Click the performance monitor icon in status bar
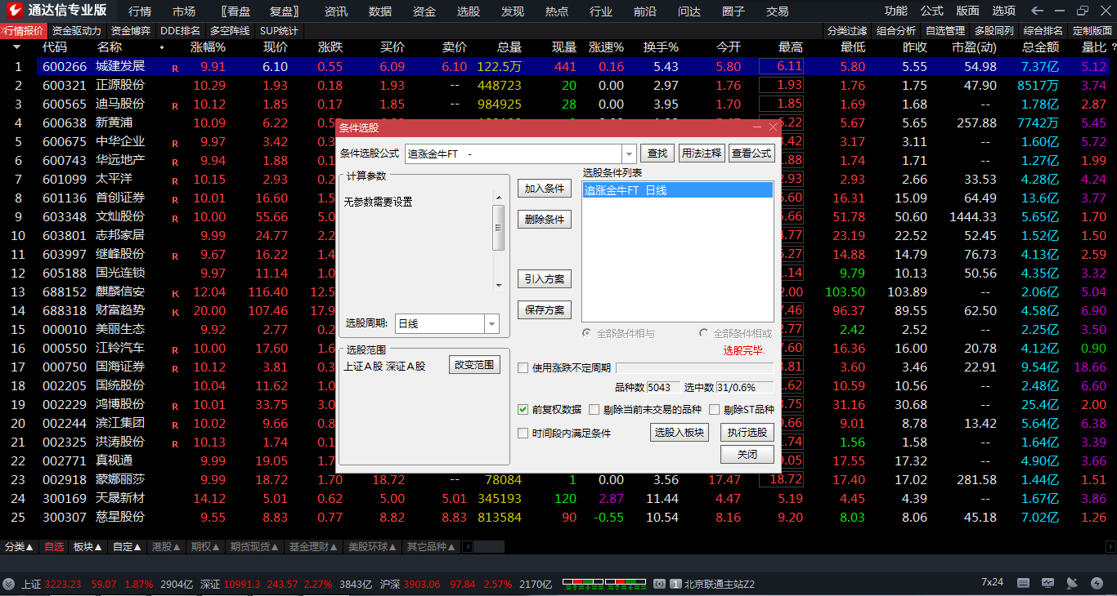This screenshot has height=596, width=1117. coord(1048,583)
